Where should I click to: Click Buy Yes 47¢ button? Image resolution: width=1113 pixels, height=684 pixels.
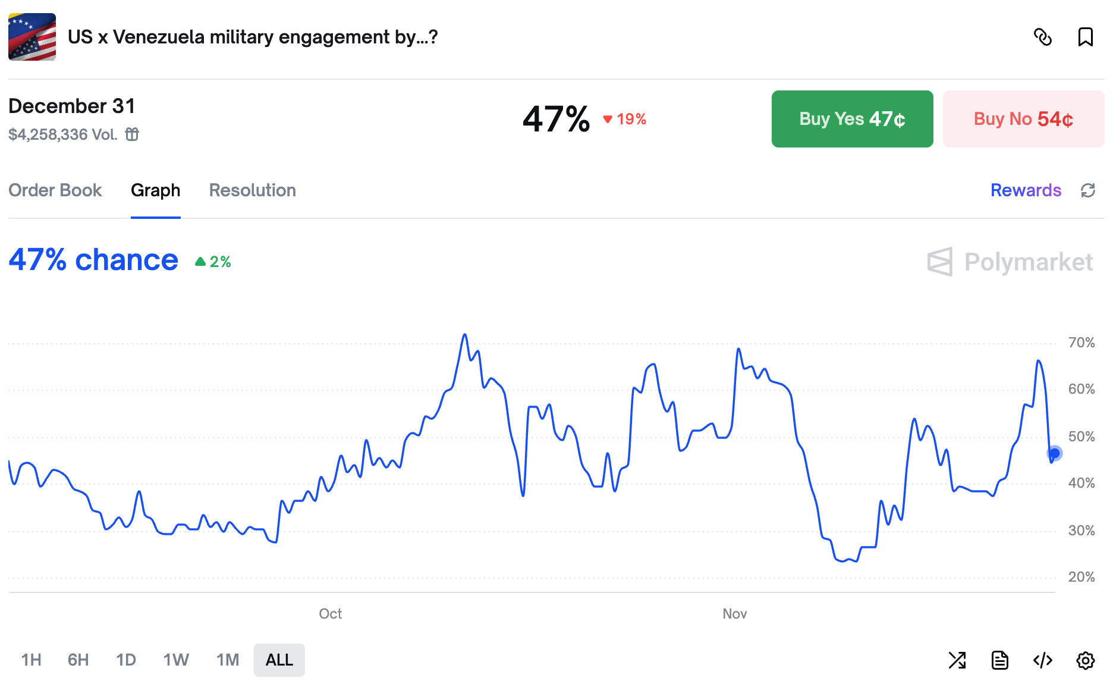[852, 119]
